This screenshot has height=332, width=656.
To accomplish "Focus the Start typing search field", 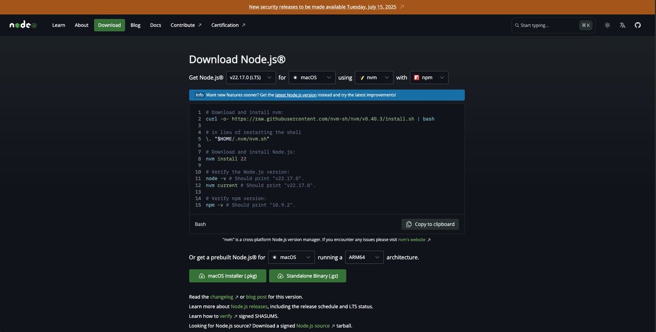I will point(553,25).
